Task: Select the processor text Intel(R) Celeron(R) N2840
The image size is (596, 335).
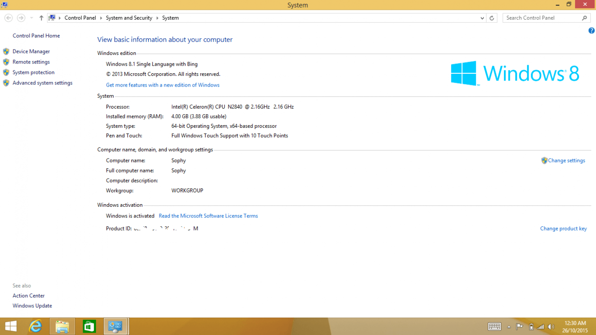Action: [232, 107]
